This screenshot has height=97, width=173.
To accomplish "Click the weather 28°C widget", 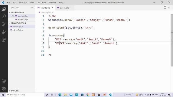I will [139, 95].
